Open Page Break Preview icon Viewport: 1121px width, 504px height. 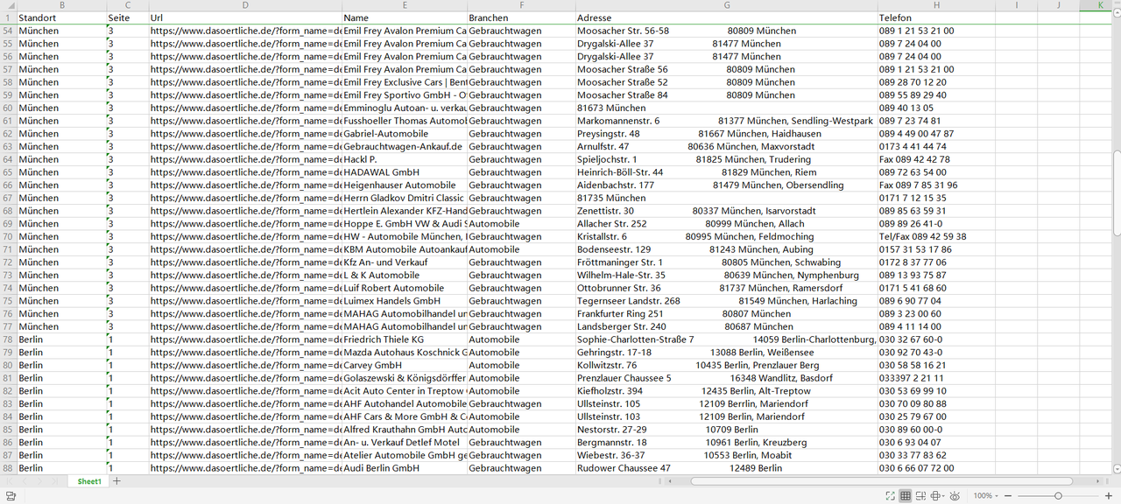pos(920,495)
